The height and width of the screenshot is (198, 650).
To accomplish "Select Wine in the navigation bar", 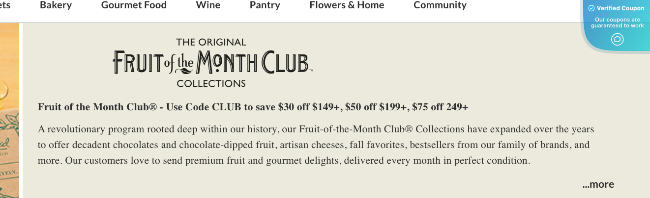I will point(208,5).
